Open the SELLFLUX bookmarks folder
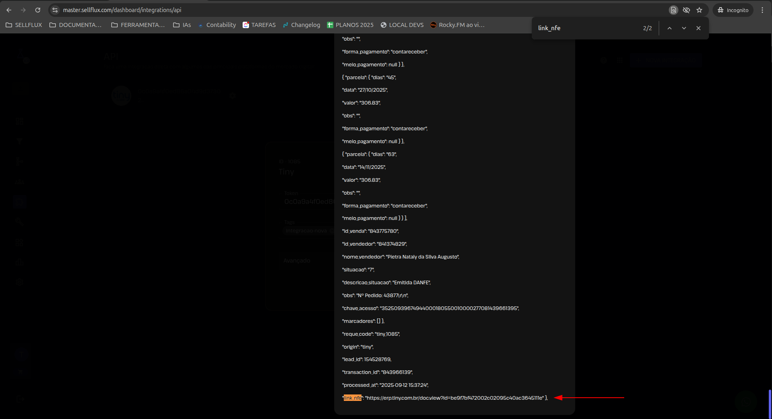Screen dimensions: 772x419 24,25
